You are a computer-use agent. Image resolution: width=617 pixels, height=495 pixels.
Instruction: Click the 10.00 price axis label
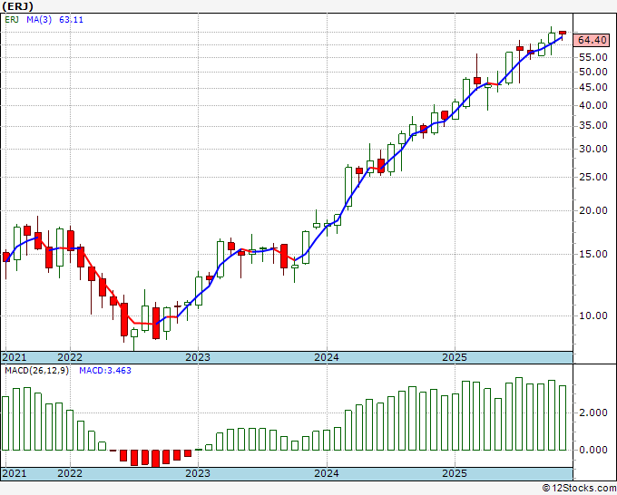click(593, 315)
